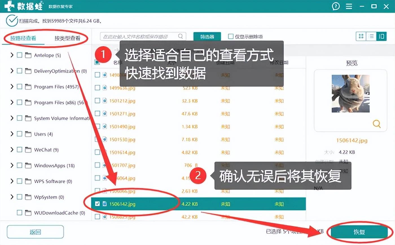Toggle the select-all header checkbox

[97, 62]
